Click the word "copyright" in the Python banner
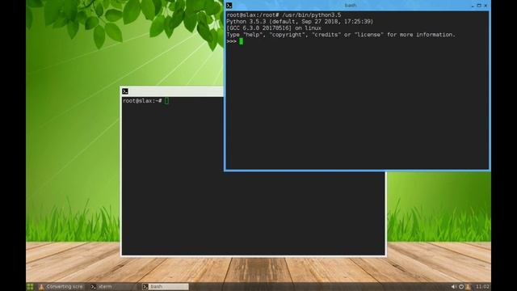 point(287,35)
